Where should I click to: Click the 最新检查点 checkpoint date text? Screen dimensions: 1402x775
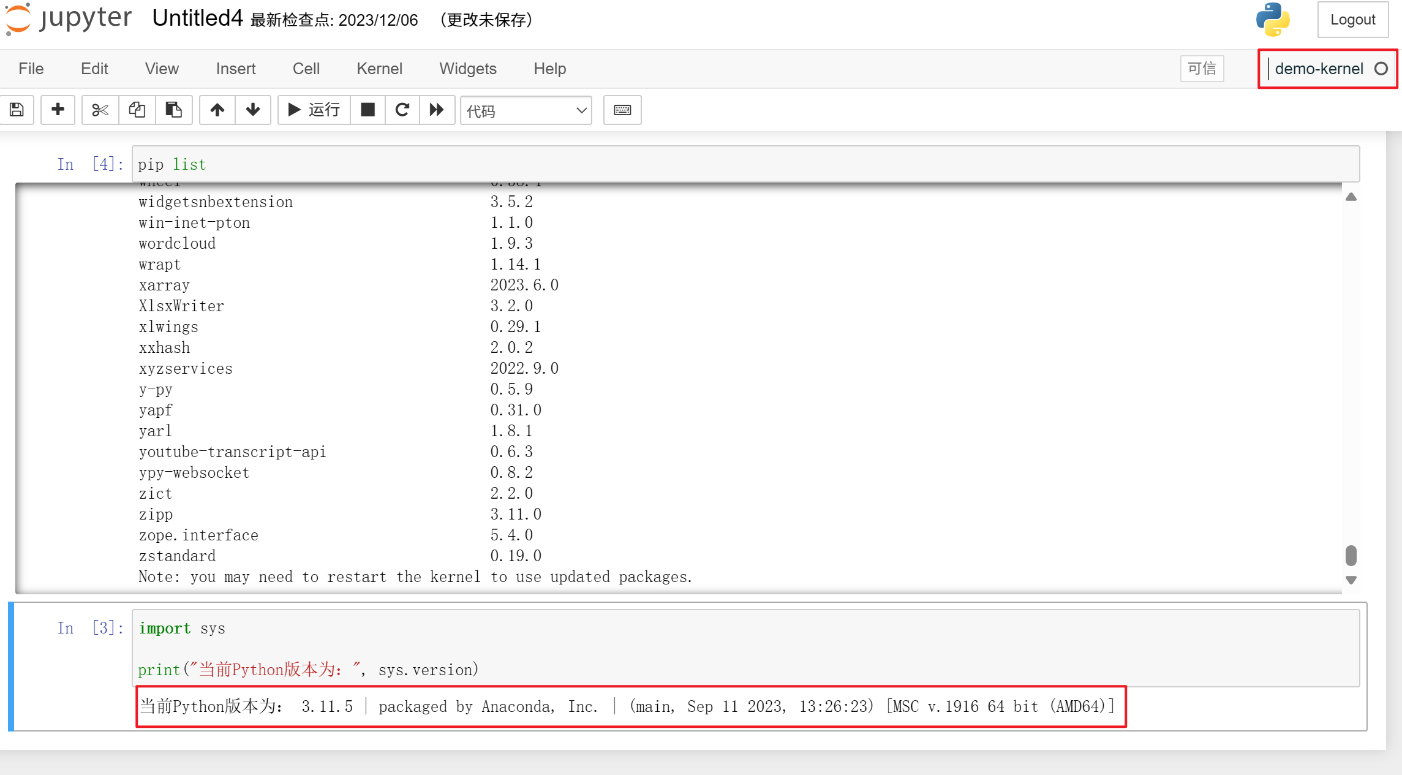click(x=334, y=20)
